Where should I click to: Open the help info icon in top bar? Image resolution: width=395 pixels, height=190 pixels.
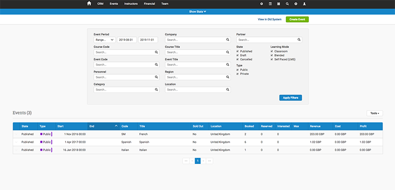(x=296, y=4)
